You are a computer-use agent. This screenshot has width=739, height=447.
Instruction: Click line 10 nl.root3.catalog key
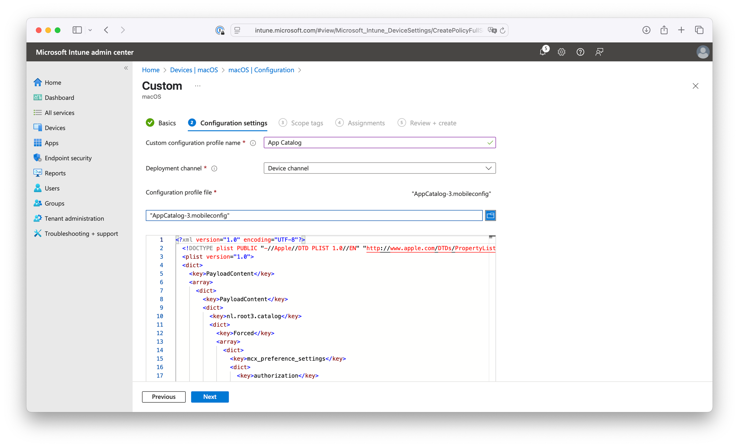[255, 316]
